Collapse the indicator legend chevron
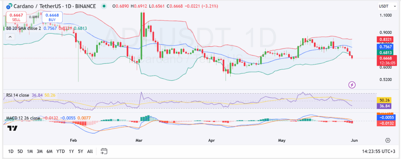Image resolution: width=401 pixels, height=159 pixels. click(10, 37)
